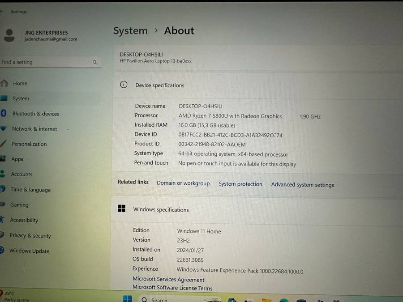Image resolution: width=403 pixels, height=302 pixels.
Task: Click the Find a setting search field
Action: point(45,62)
